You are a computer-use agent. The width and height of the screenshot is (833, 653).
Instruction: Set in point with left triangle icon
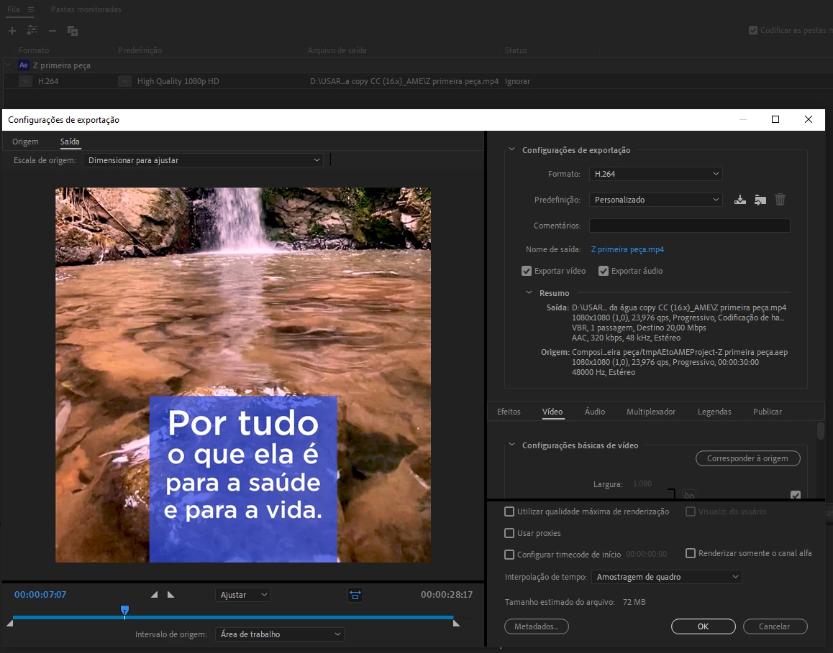tap(154, 595)
